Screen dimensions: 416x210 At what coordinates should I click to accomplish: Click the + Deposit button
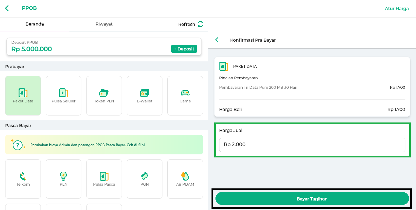(184, 49)
